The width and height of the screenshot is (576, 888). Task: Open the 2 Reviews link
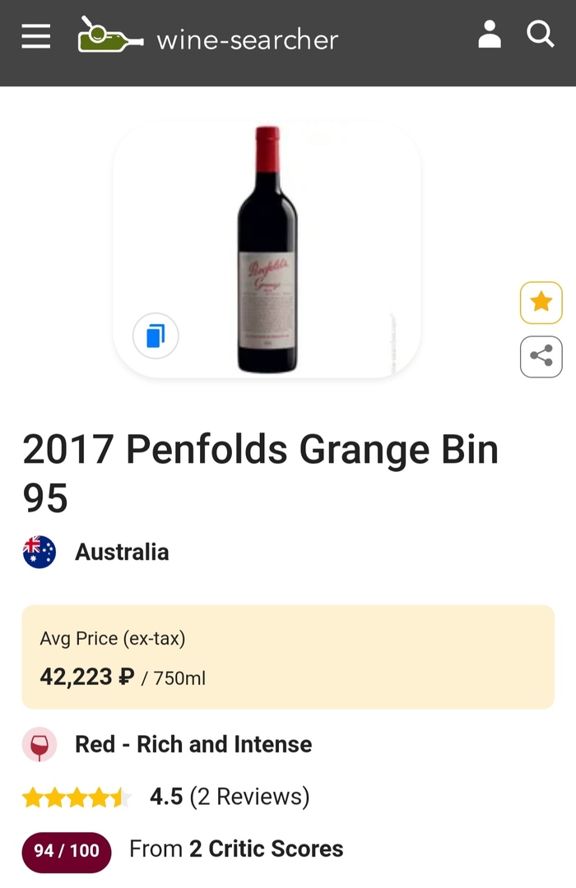249,797
